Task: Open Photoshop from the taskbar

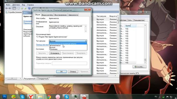Action: [5, 97]
